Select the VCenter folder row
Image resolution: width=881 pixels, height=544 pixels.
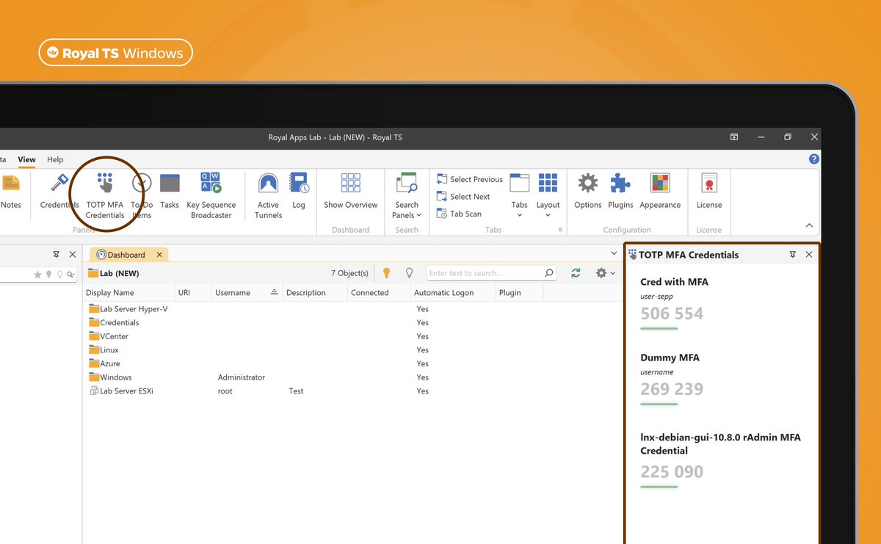[352, 336]
